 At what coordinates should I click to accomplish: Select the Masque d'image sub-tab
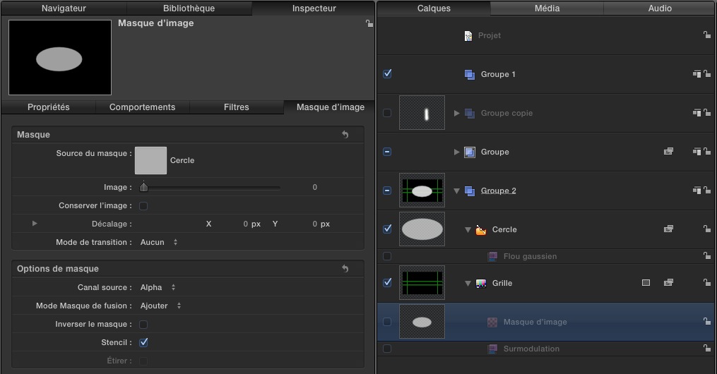(x=330, y=107)
